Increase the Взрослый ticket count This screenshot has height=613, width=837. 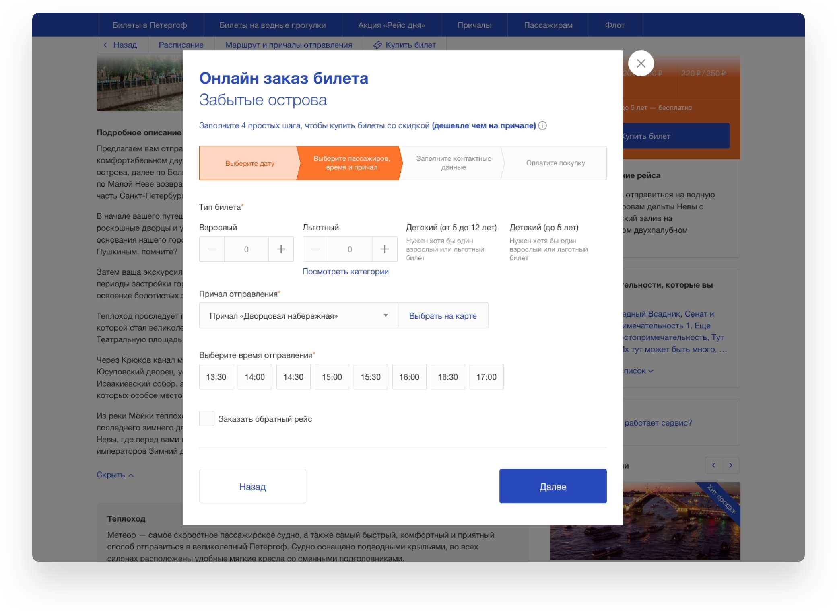(x=281, y=249)
